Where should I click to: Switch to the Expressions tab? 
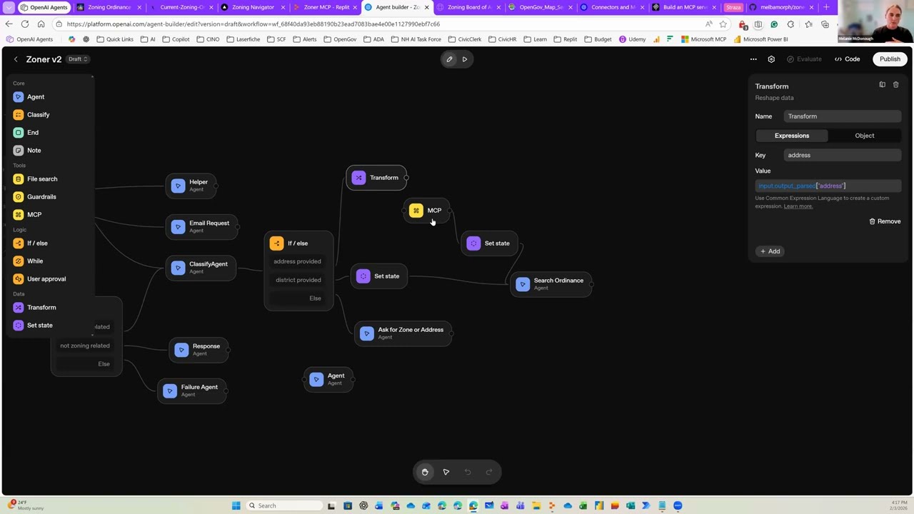pos(792,136)
